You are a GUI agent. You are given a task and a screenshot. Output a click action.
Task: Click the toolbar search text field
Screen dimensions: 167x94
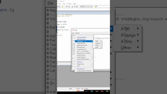pos(104,7)
